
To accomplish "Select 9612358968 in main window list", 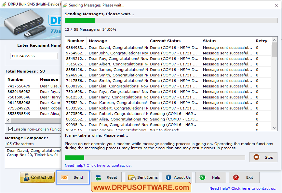I will [34, 103].
